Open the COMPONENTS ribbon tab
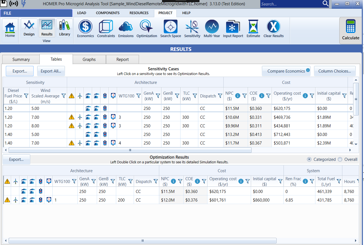The height and width of the screenshot is (245, 364). 108,13
